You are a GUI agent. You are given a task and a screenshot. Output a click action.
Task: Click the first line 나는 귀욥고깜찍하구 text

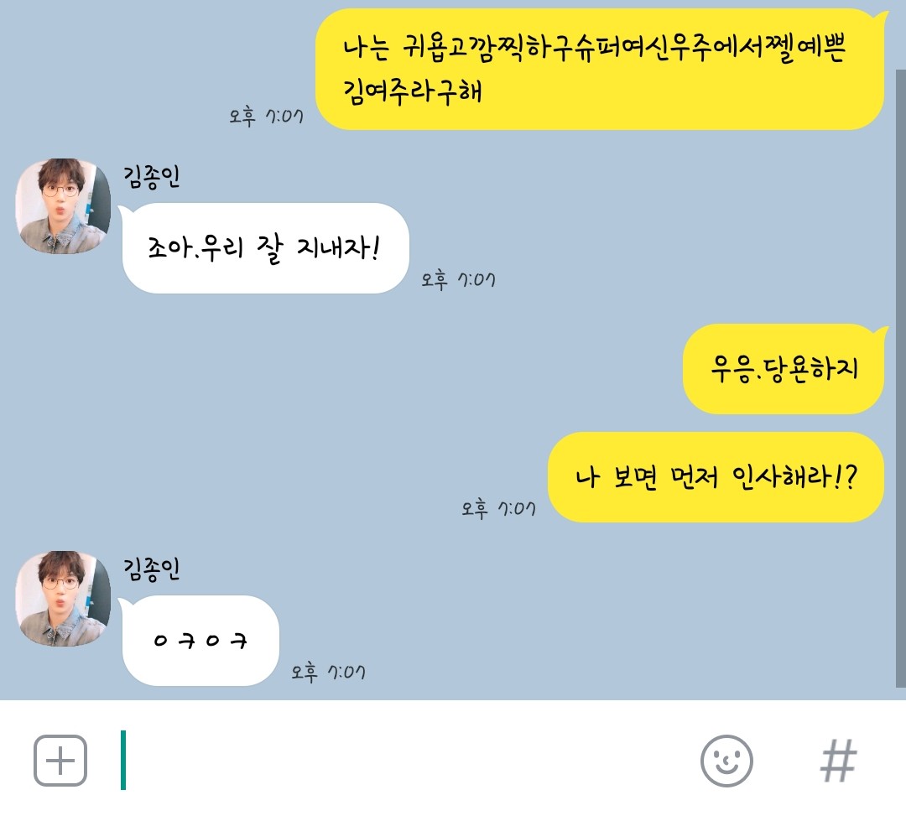595,47
